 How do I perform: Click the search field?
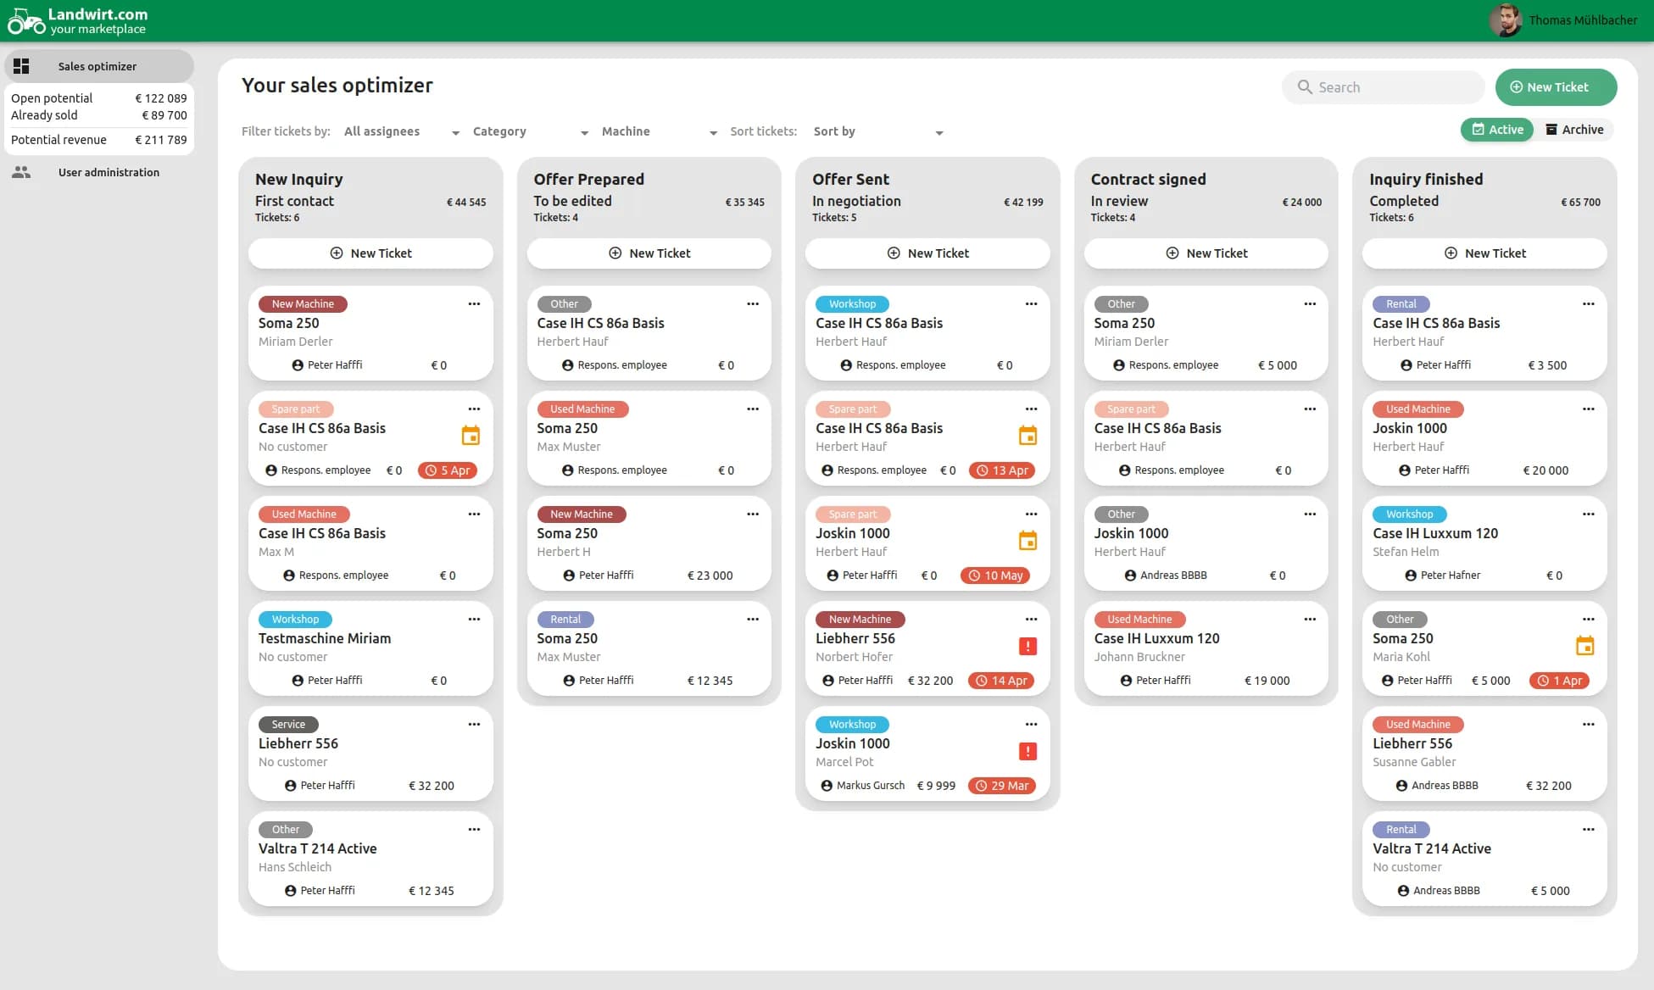pyautogui.click(x=1383, y=87)
